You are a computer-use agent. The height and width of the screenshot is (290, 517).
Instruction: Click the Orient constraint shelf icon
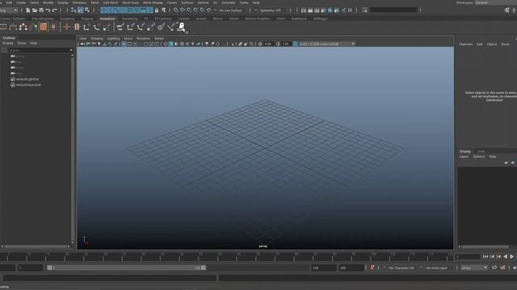[141, 27]
